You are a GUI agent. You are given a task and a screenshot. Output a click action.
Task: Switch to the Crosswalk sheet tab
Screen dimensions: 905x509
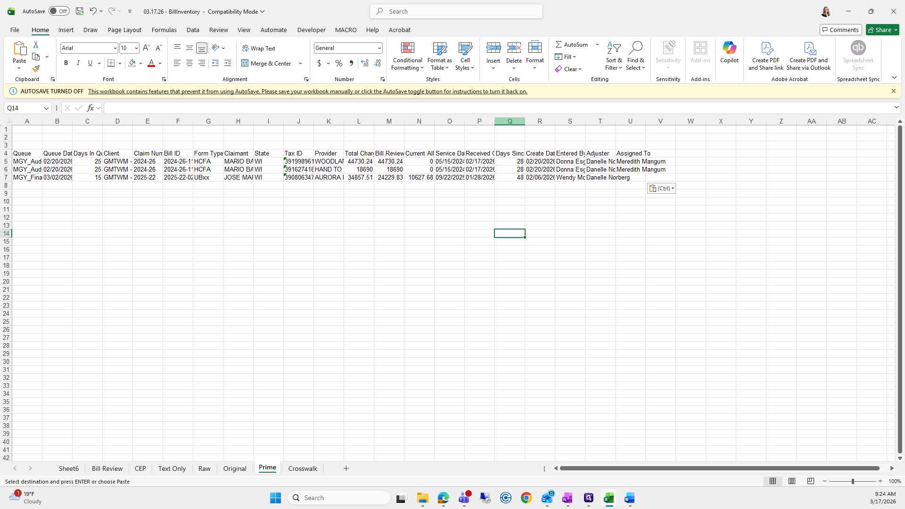tap(303, 468)
